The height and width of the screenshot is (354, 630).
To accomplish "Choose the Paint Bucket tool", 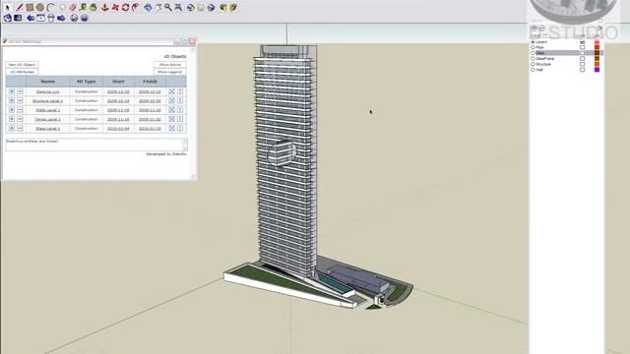I will pos(94,7).
